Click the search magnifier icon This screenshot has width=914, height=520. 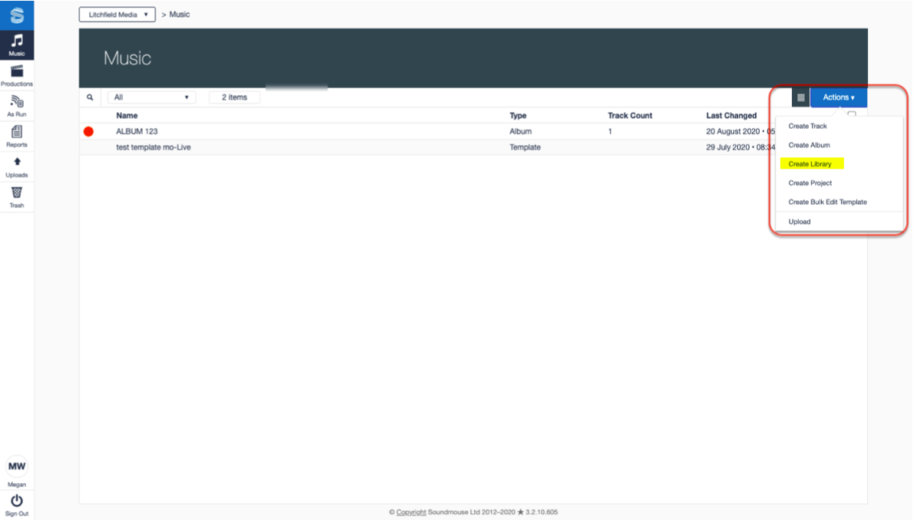[x=90, y=97]
